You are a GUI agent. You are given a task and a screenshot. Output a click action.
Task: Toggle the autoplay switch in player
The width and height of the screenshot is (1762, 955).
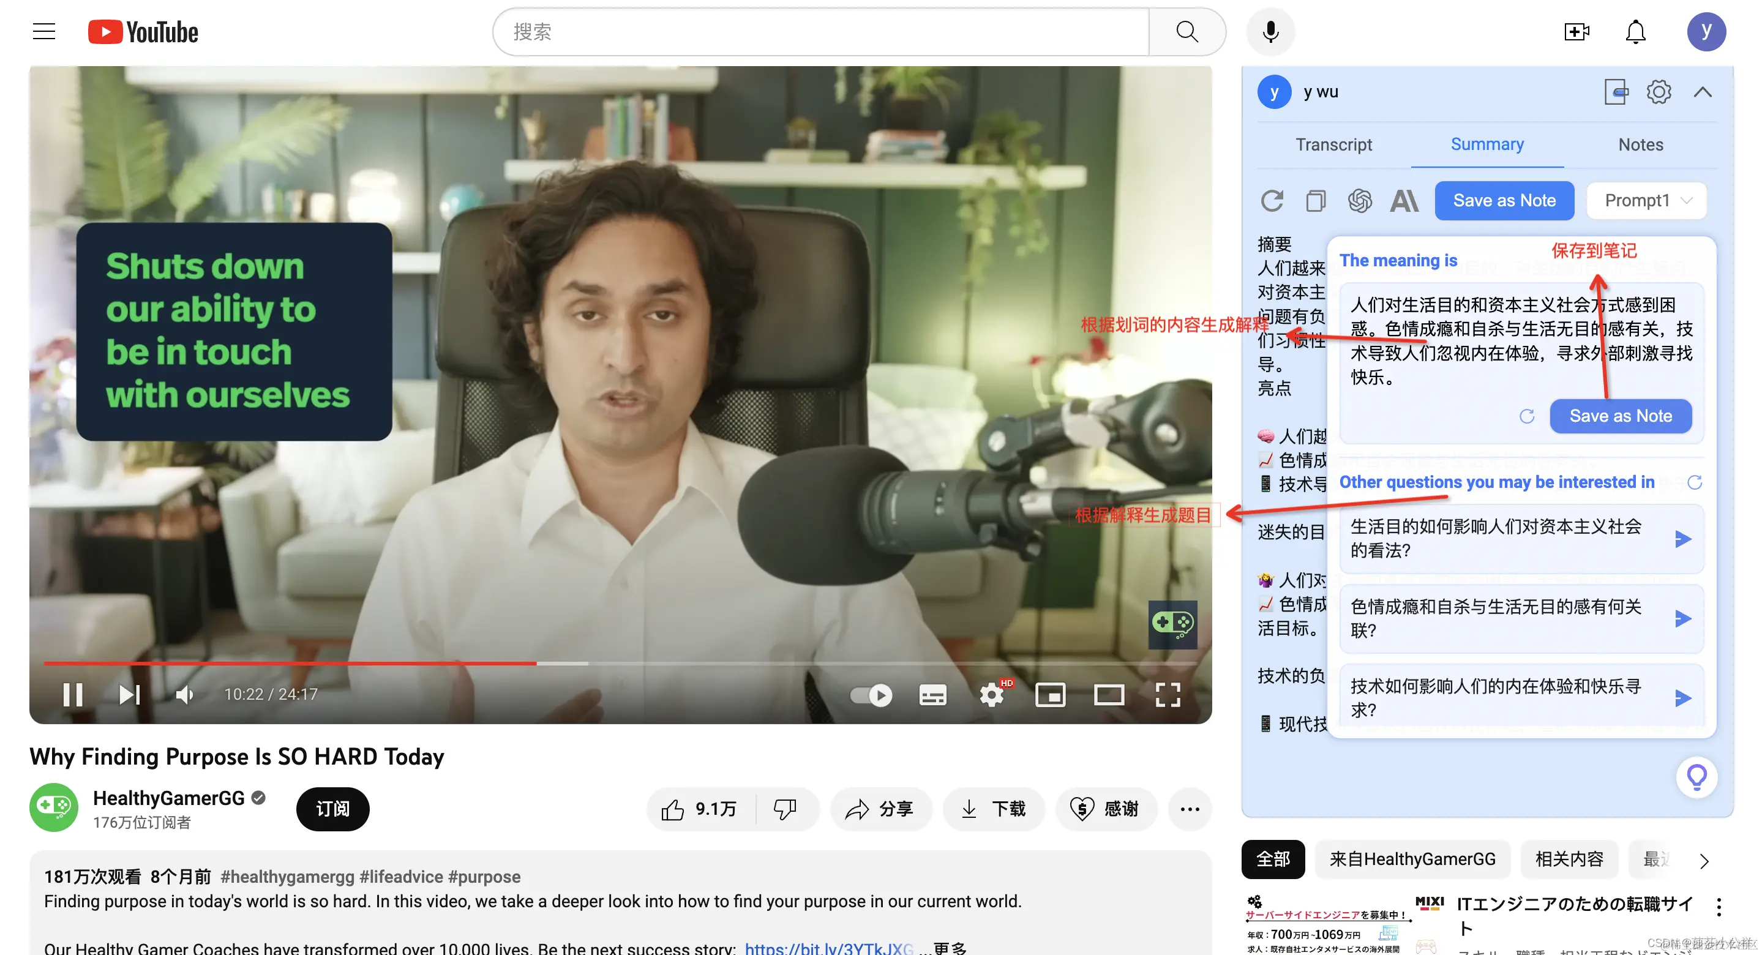click(x=871, y=695)
